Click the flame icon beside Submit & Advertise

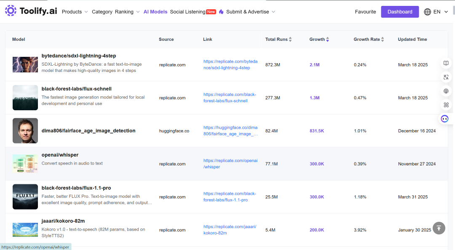(221, 12)
